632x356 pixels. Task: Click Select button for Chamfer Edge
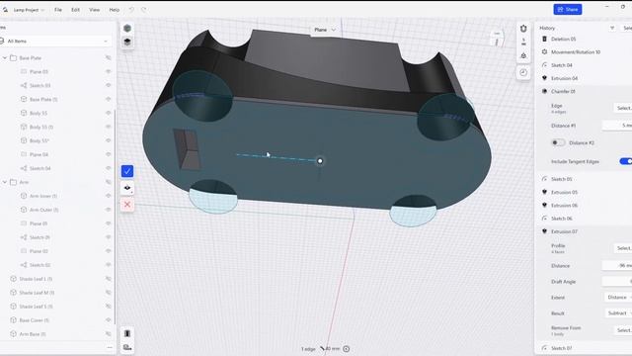[623, 108]
